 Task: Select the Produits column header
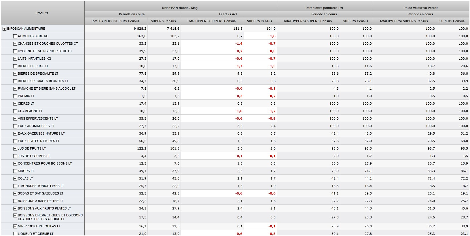(42, 13)
